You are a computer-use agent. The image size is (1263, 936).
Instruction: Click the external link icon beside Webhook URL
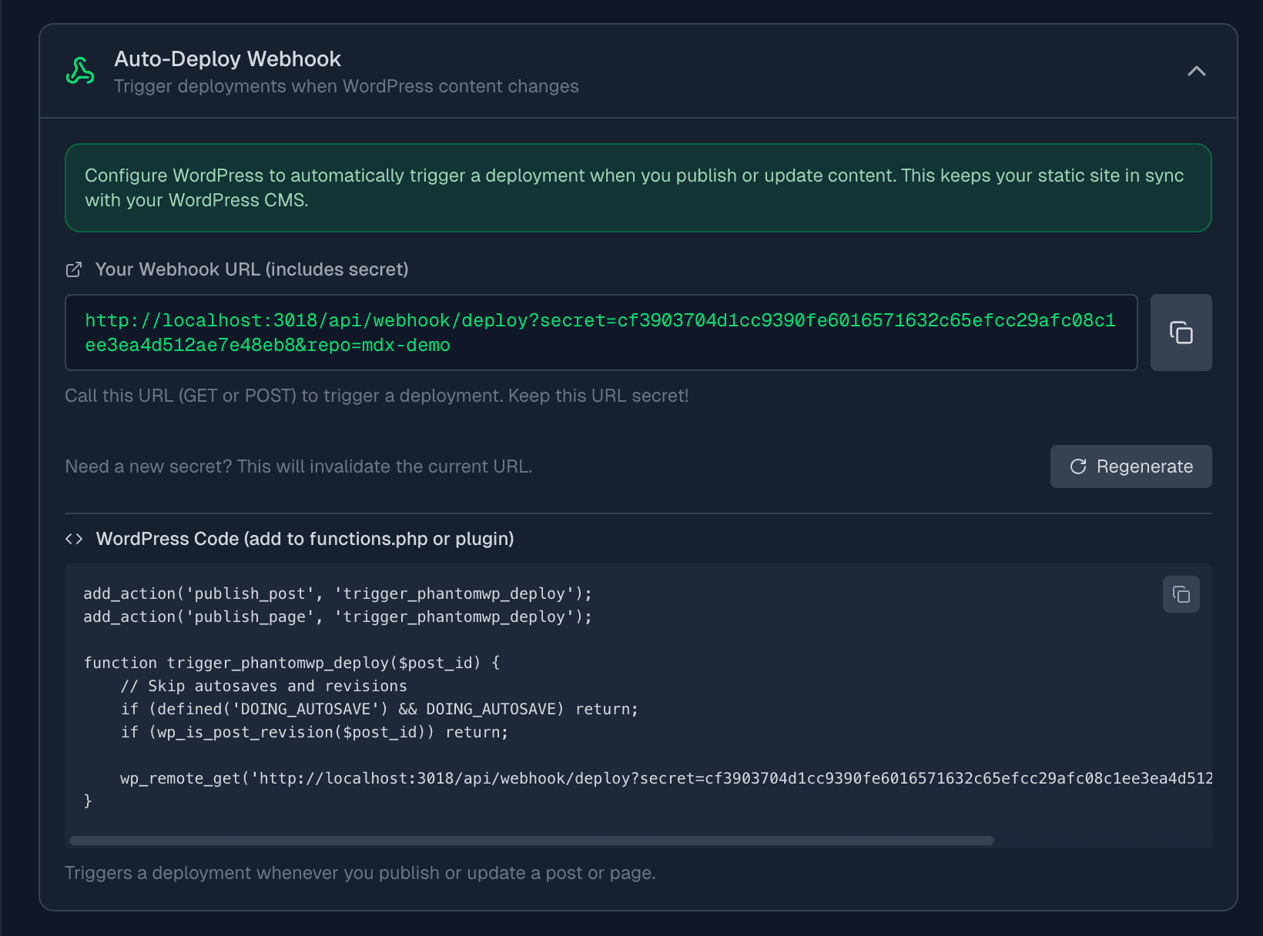pos(74,269)
